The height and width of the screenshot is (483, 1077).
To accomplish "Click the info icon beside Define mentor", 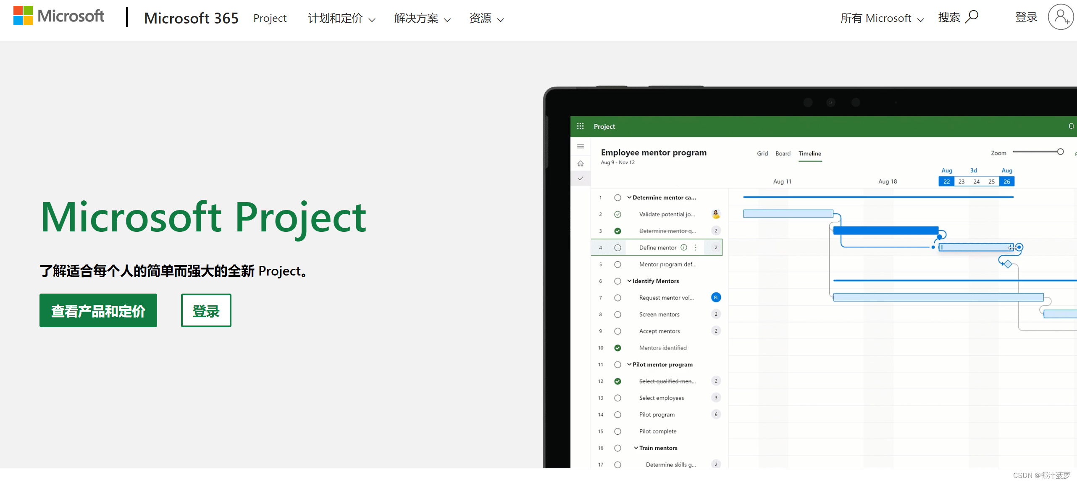I will tap(684, 247).
